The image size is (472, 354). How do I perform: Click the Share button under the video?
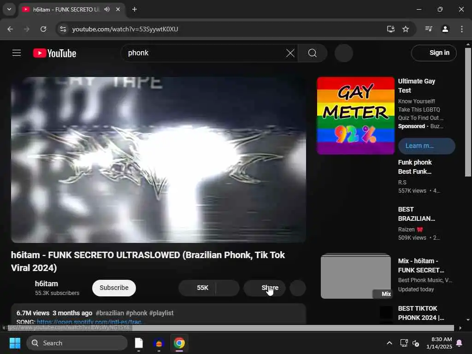pyautogui.click(x=265, y=288)
